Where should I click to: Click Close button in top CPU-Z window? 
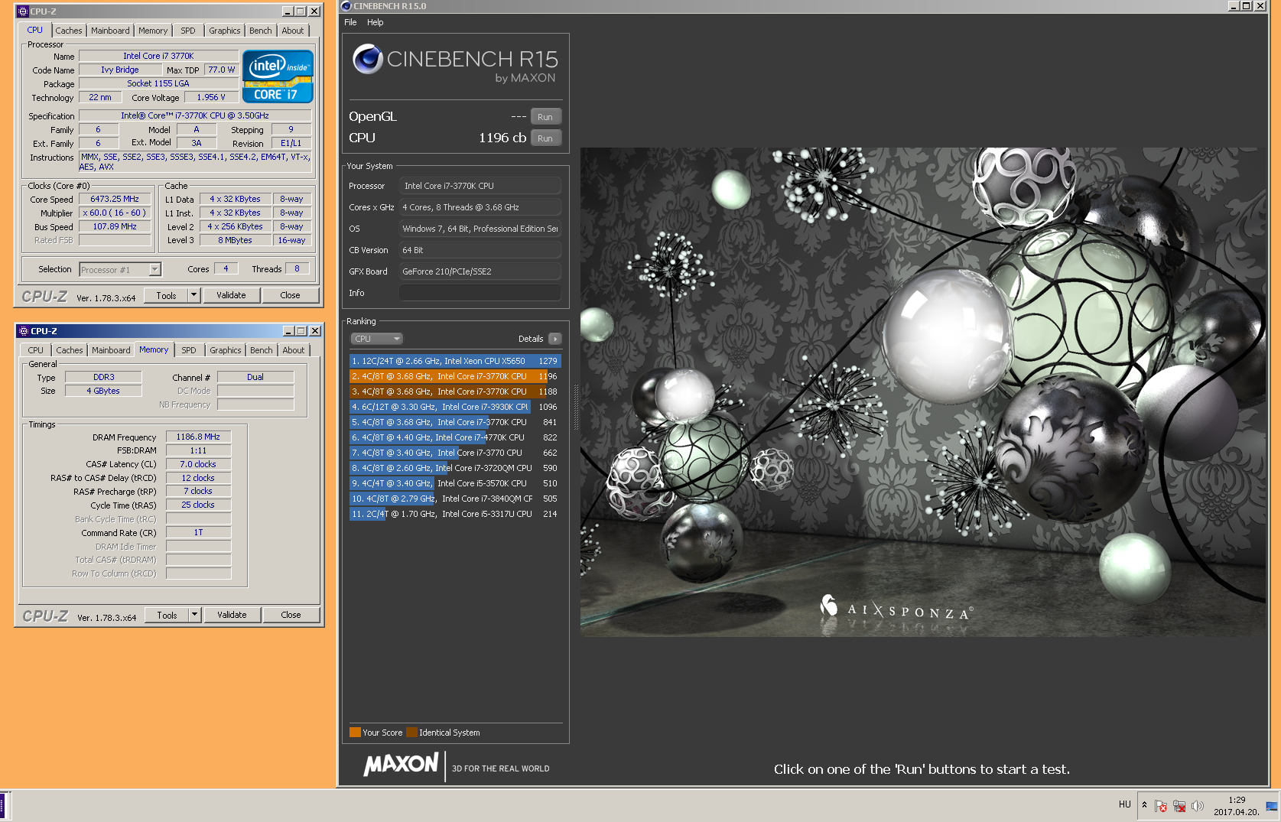point(291,295)
